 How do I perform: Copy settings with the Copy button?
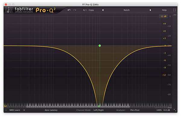[91, 10]
